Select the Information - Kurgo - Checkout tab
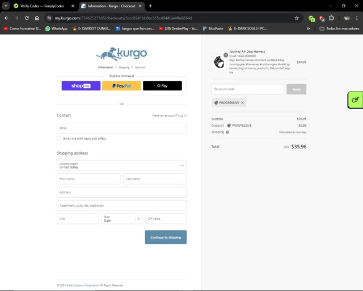Image resolution: width=363 pixels, height=291 pixels. pyautogui.click(x=112, y=6)
